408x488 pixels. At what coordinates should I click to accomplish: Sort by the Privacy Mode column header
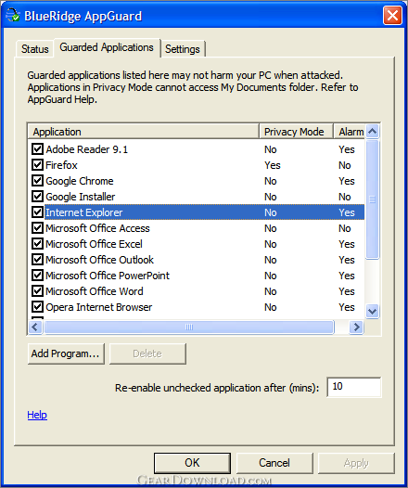coord(296,132)
